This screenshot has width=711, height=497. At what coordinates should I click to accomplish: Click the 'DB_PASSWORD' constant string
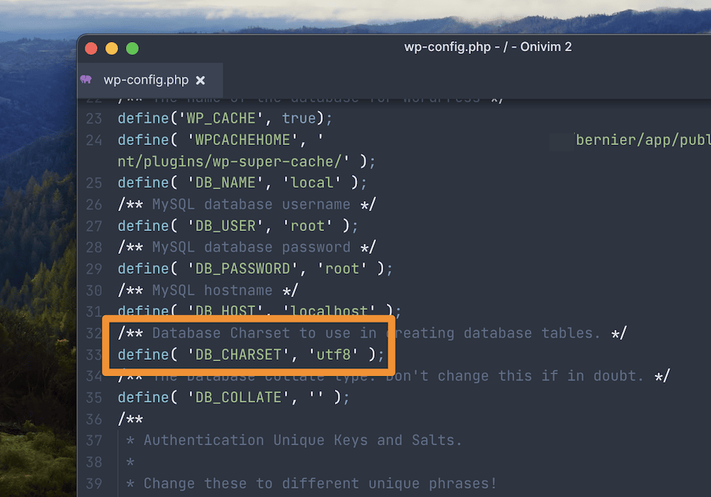pyautogui.click(x=242, y=269)
